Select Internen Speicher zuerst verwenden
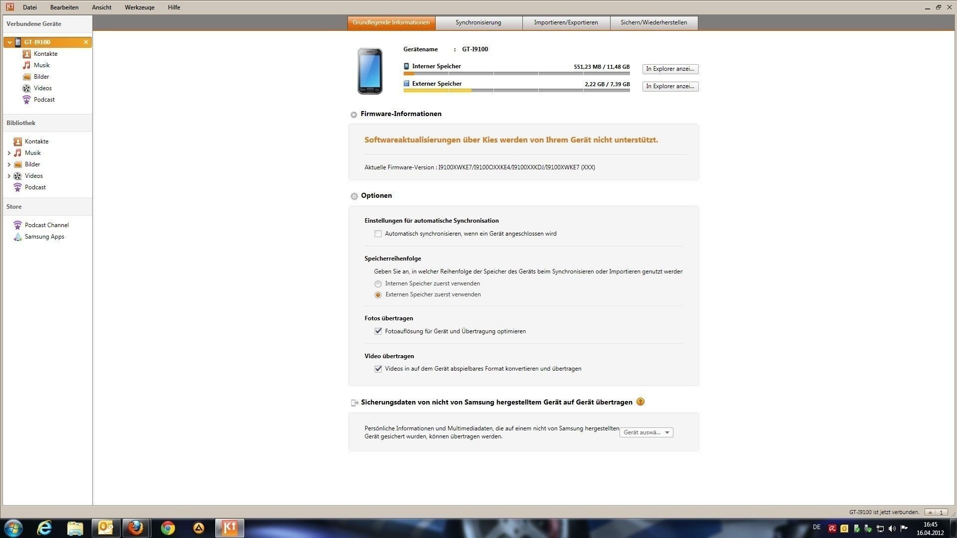 [x=378, y=284]
